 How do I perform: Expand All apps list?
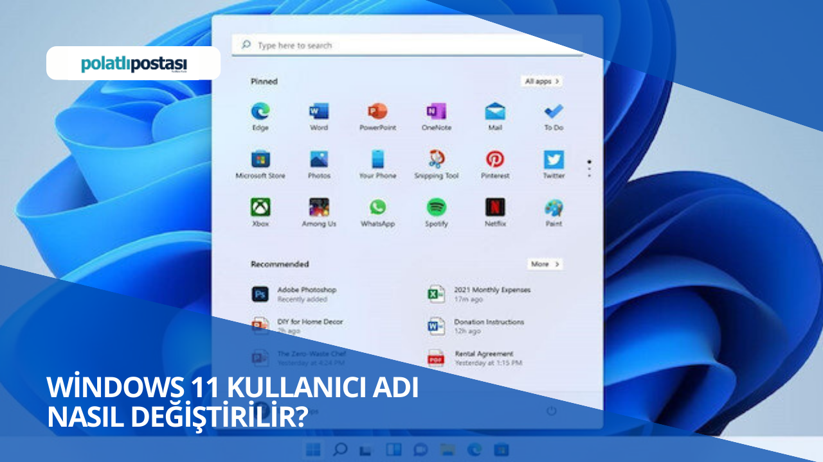541,81
